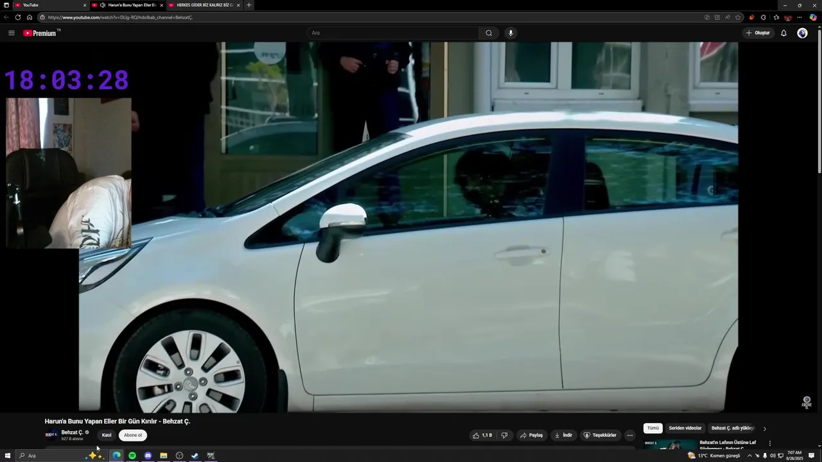Open clock and date 7:07 AM
This screenshot has height=462, width=822.
pos(794,456)
